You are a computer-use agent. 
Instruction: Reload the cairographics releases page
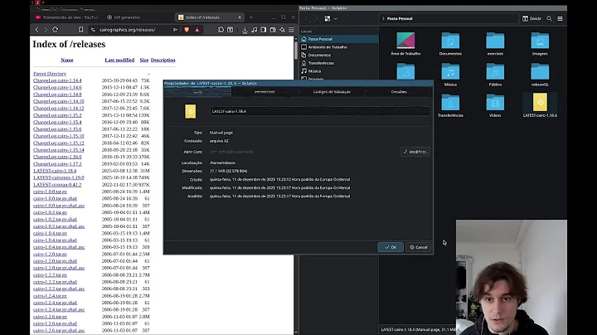[x=56, y=30]
